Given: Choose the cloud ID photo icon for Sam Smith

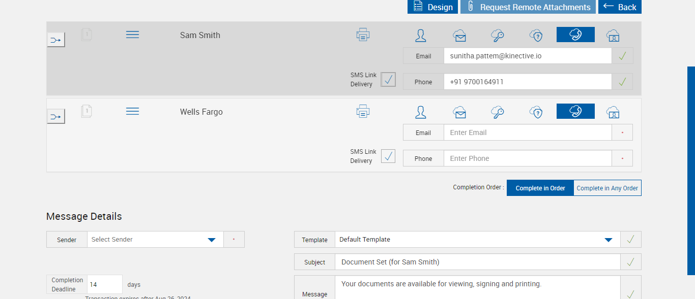Looking at the screenshot, I should pos(613,35).
